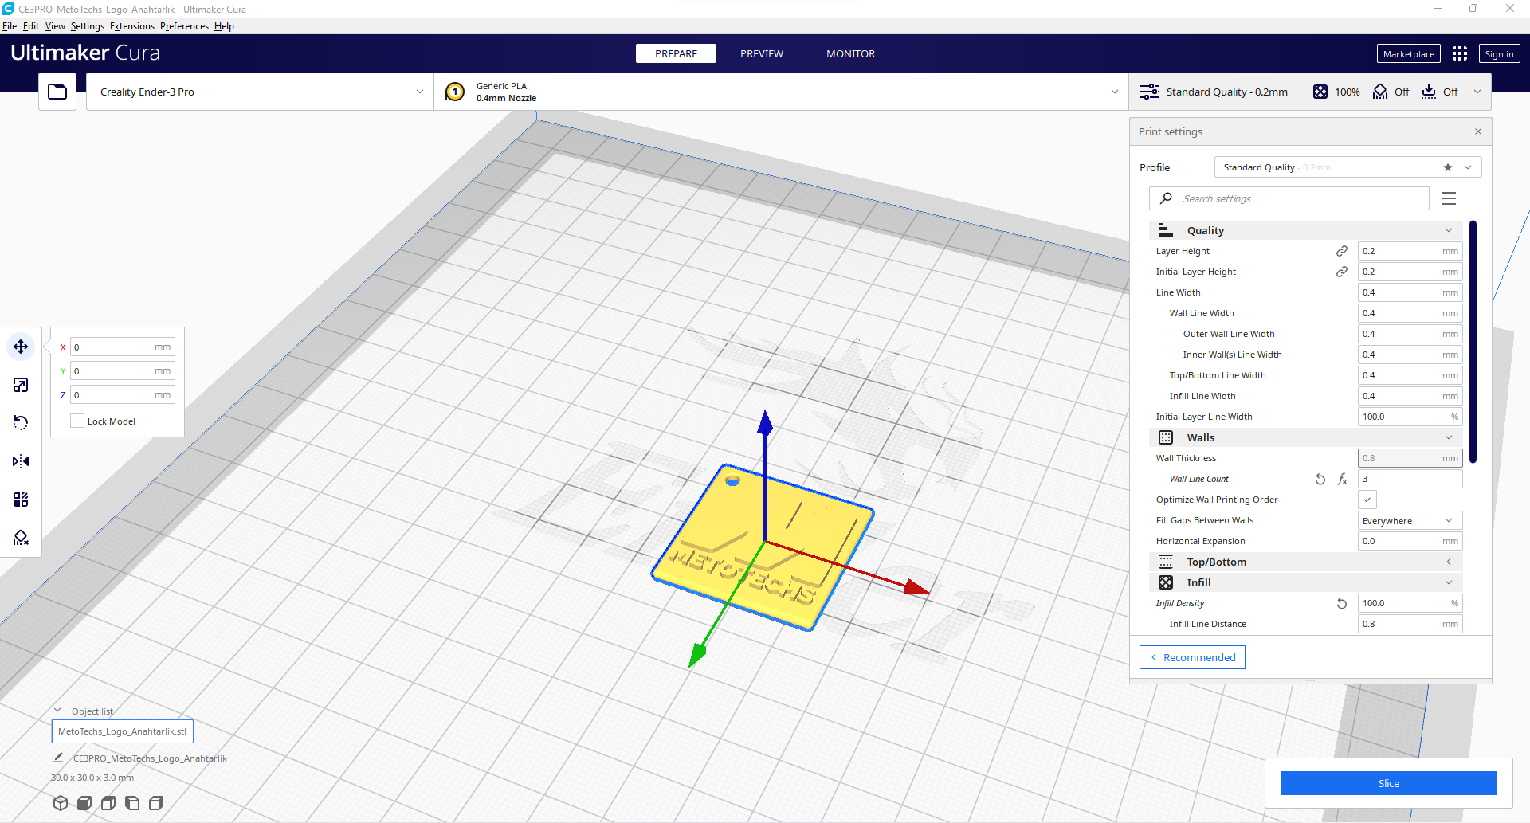1530x823 pixels.
Task: Switch to right side view icon
Action: pos(156,803)
